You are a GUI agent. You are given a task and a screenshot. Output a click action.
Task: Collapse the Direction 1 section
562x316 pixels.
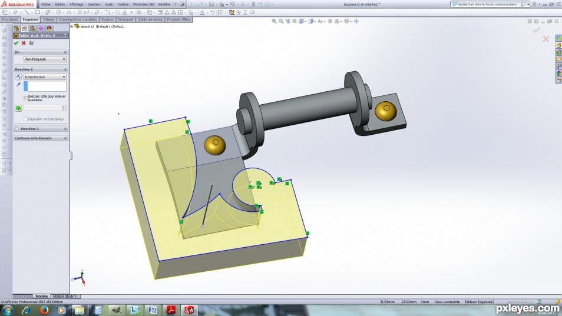click(x=65, y=69)
